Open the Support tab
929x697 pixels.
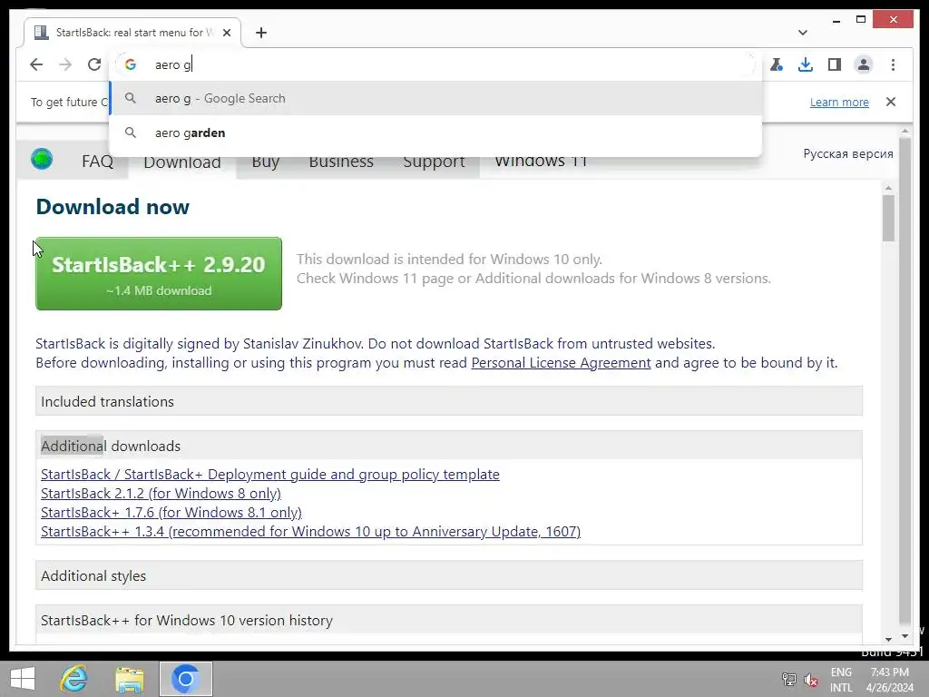[x=434, y=162]
